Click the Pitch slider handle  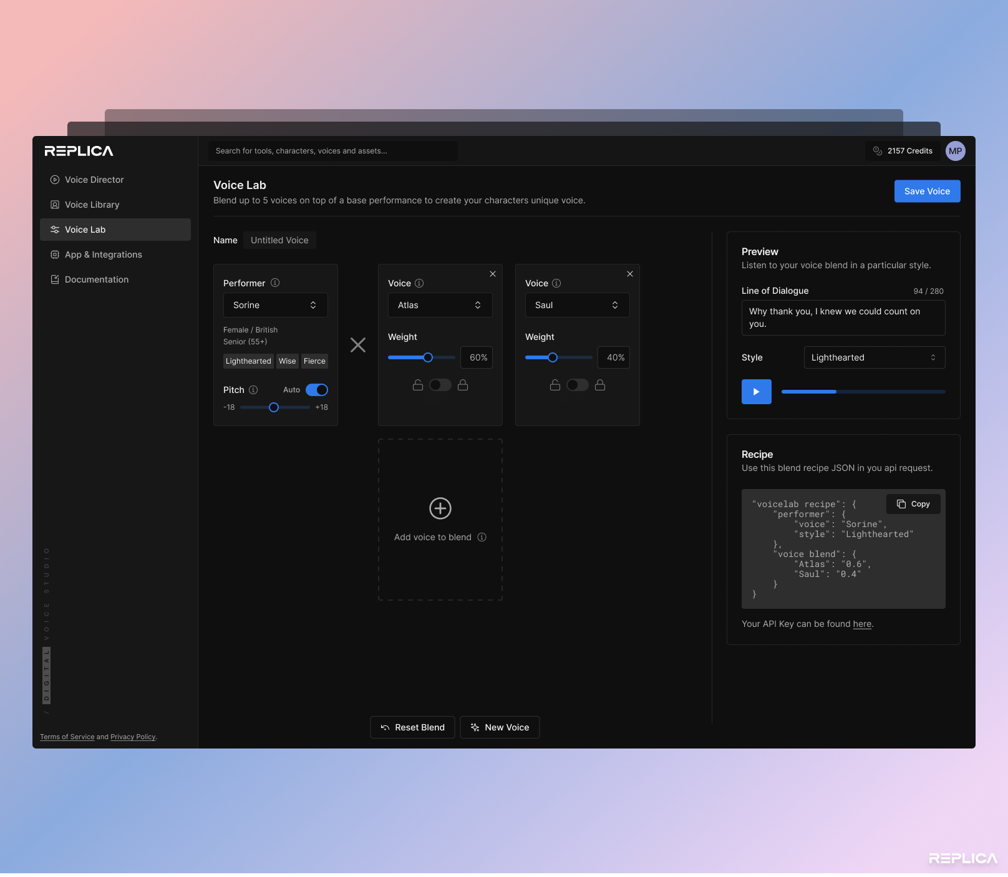(x=274, y=407)
